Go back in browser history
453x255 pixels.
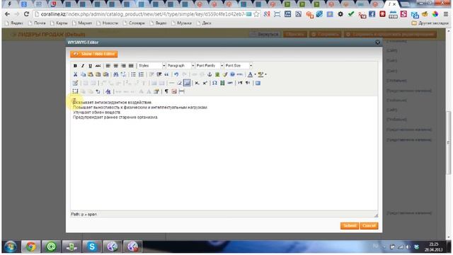(8, 14)
